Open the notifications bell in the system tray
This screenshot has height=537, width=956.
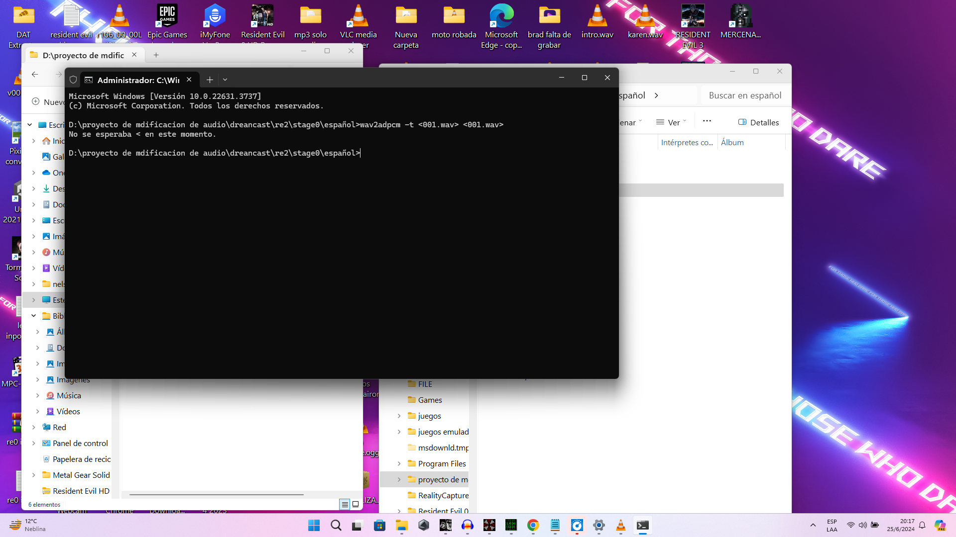pos(922,526)
